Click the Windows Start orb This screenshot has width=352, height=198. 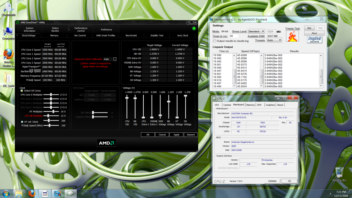[x=6, y=194]
